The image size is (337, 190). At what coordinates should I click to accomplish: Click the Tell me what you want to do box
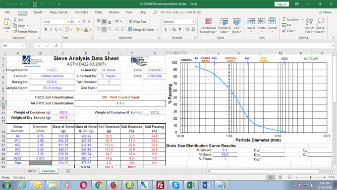[180, 12]
